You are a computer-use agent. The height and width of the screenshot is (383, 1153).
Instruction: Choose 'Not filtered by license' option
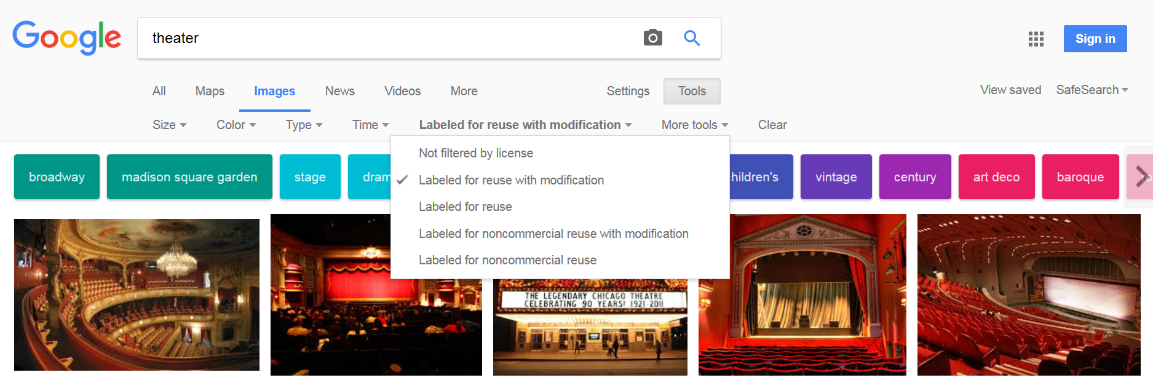tap(475, 153)
